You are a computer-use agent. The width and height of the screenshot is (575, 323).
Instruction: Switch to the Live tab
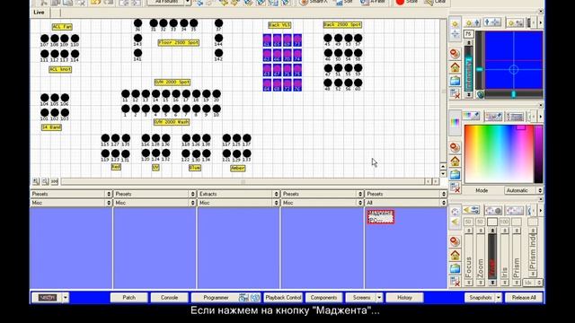39,13
